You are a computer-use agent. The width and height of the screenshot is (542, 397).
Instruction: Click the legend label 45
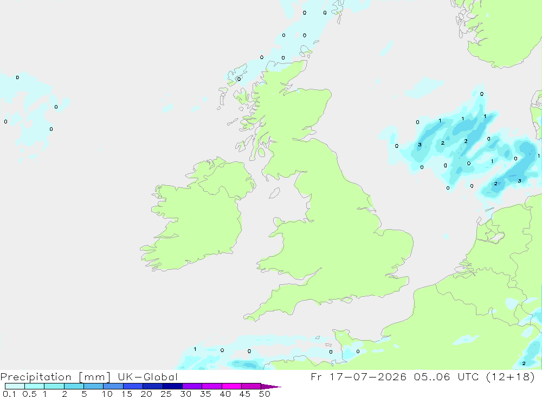pyautogui.click(x=245, y=394)
